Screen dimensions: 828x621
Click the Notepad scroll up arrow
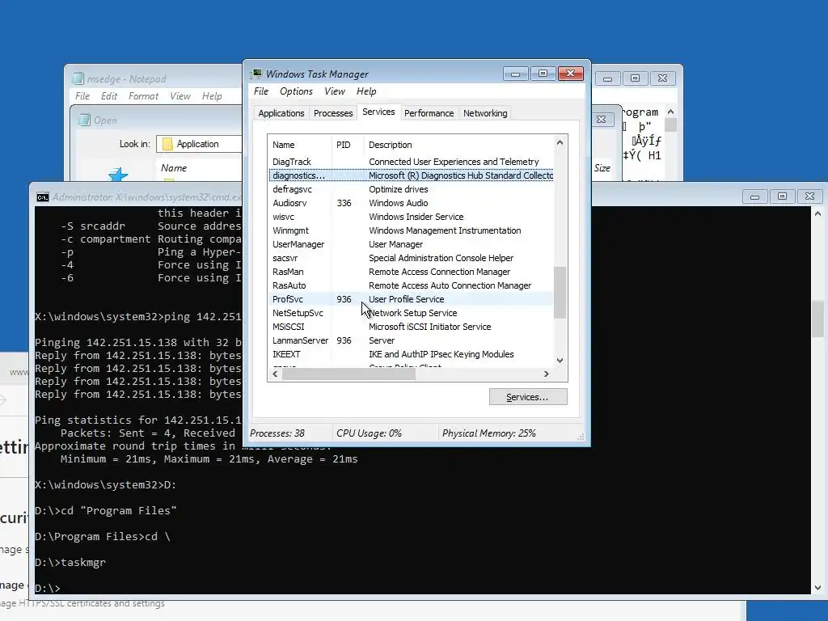point(670,112)
